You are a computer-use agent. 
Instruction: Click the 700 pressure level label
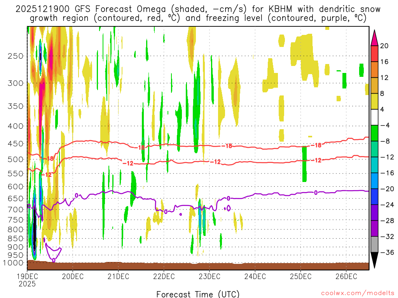(16, 210)
